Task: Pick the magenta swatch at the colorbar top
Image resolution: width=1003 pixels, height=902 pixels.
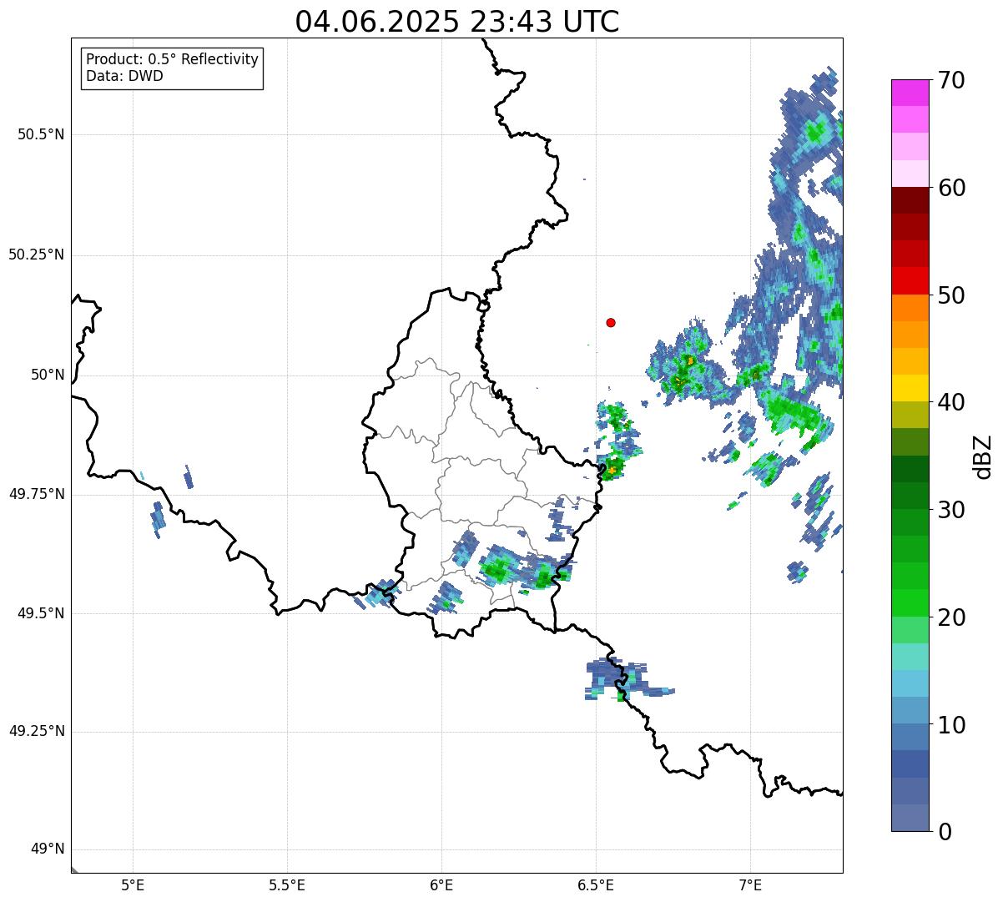Action: click(x=910, y=93)
